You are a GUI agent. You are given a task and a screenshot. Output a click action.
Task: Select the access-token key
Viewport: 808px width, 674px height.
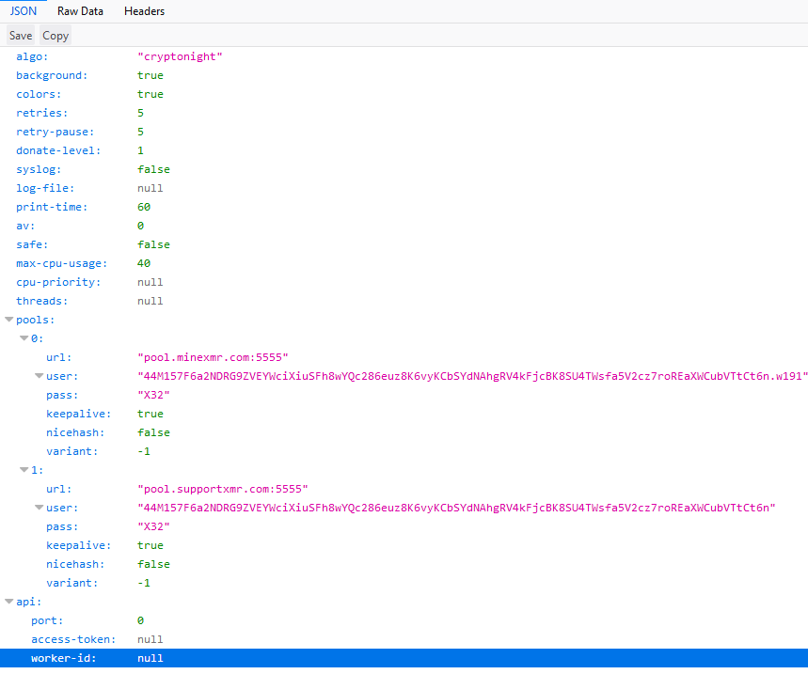pos(73,639)
